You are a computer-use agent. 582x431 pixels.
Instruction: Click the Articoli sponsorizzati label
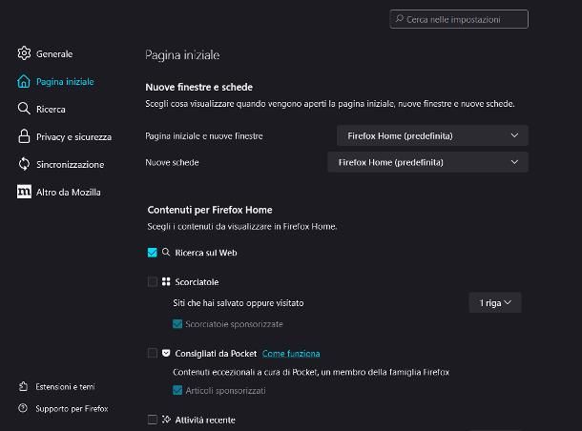click(226, 391)
